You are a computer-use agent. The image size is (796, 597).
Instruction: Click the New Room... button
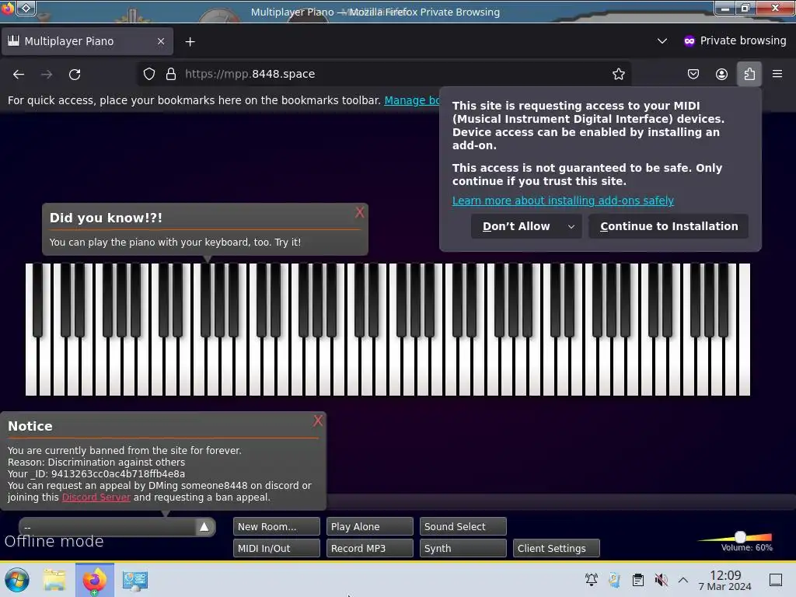[277, 526]
